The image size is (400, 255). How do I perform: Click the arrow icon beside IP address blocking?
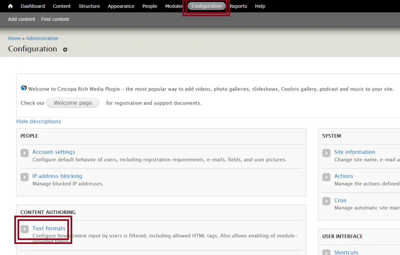(25, 177)
